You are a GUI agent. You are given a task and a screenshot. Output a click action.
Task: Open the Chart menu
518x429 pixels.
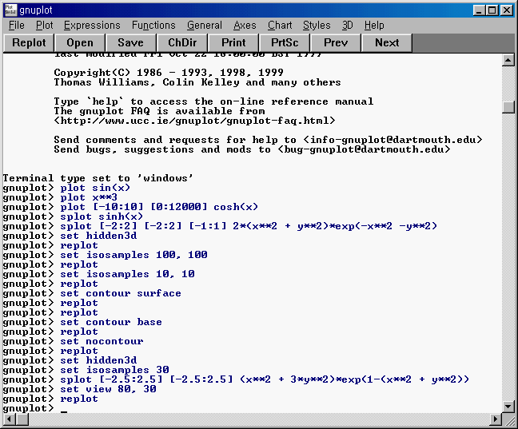coord(280,26)
